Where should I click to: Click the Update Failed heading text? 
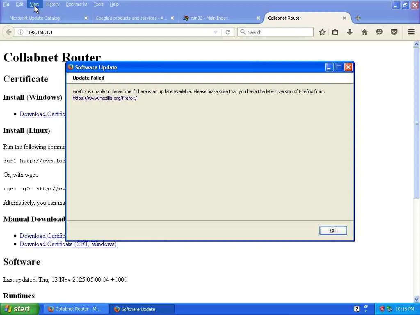click(x=89, y=78)
